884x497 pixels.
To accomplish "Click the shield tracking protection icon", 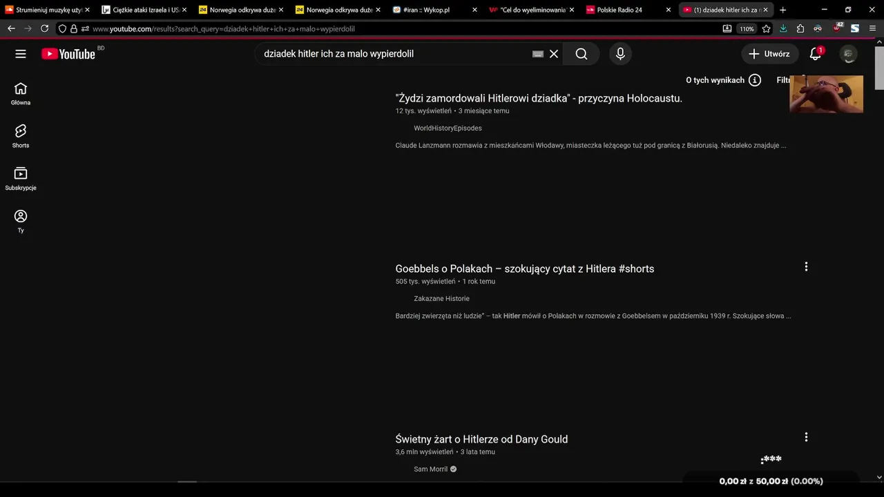I will 63,29.
